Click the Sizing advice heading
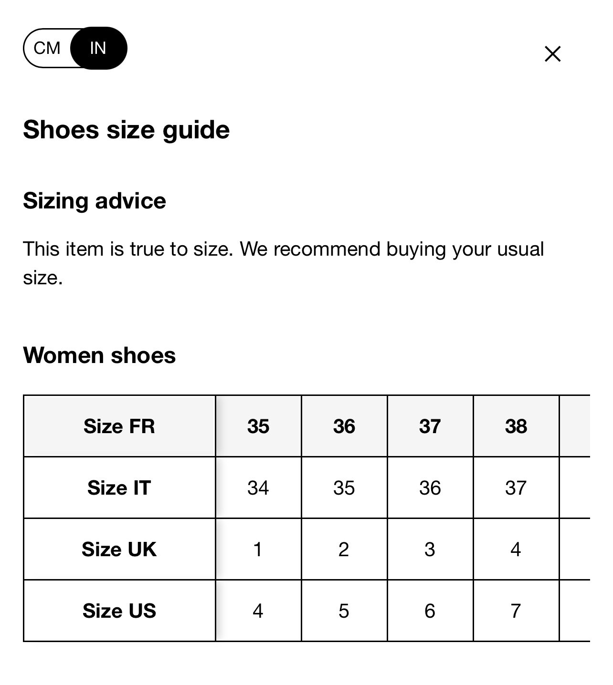The height and width of the screenshot is (685, 613). click(x=95, y=201)
